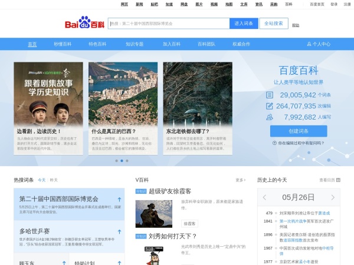Click 注册 at top right

pyautogui.click(x=348, y=4)
